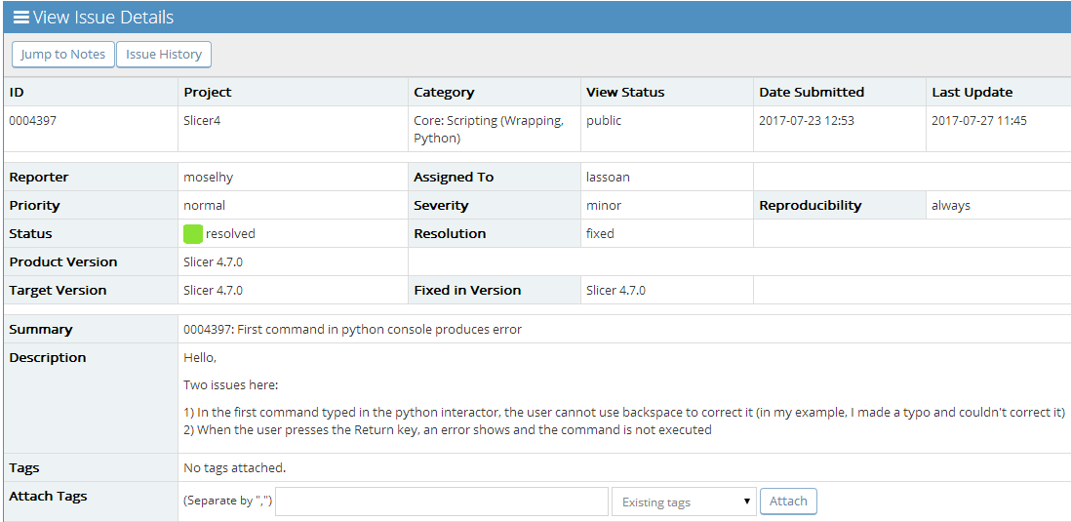Image resolution: width=1071 pixels, height=522 pixels.
Task: Open the Existing tags dropdown
Action: coord(684,502)
